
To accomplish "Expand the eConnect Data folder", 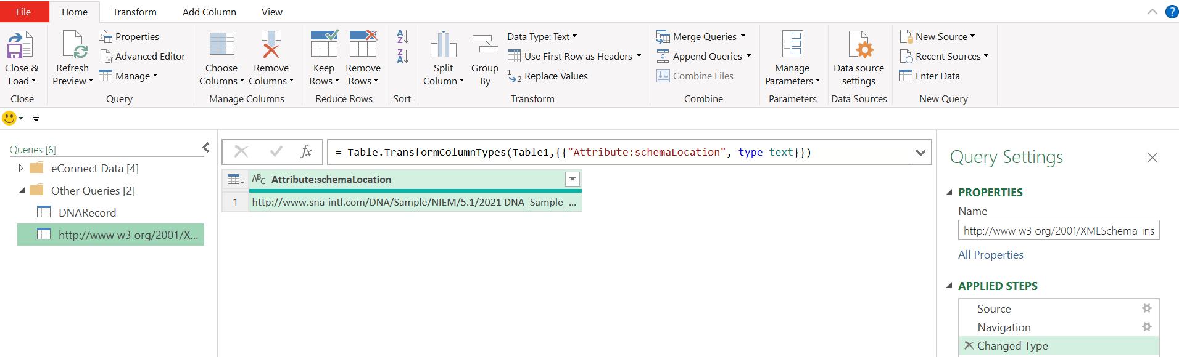I will [x=21, y=168].
